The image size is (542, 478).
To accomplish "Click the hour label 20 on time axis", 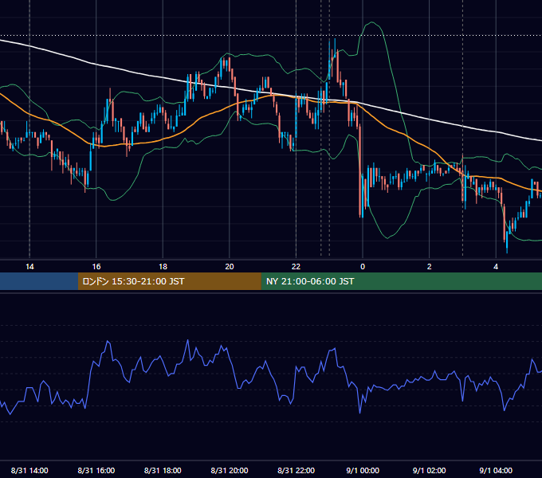I will tap(230, 267).
